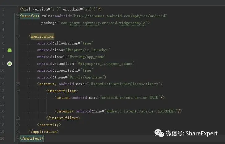This screenshot has width=225, height=144.
Task: Click the android:theme attribute name
Action: (51, 77)
